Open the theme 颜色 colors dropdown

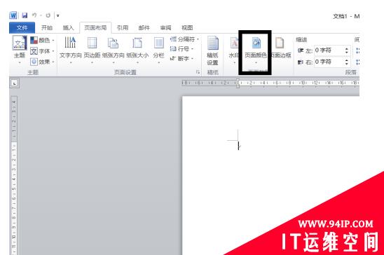pyautogui.click(x=42, y=40)
